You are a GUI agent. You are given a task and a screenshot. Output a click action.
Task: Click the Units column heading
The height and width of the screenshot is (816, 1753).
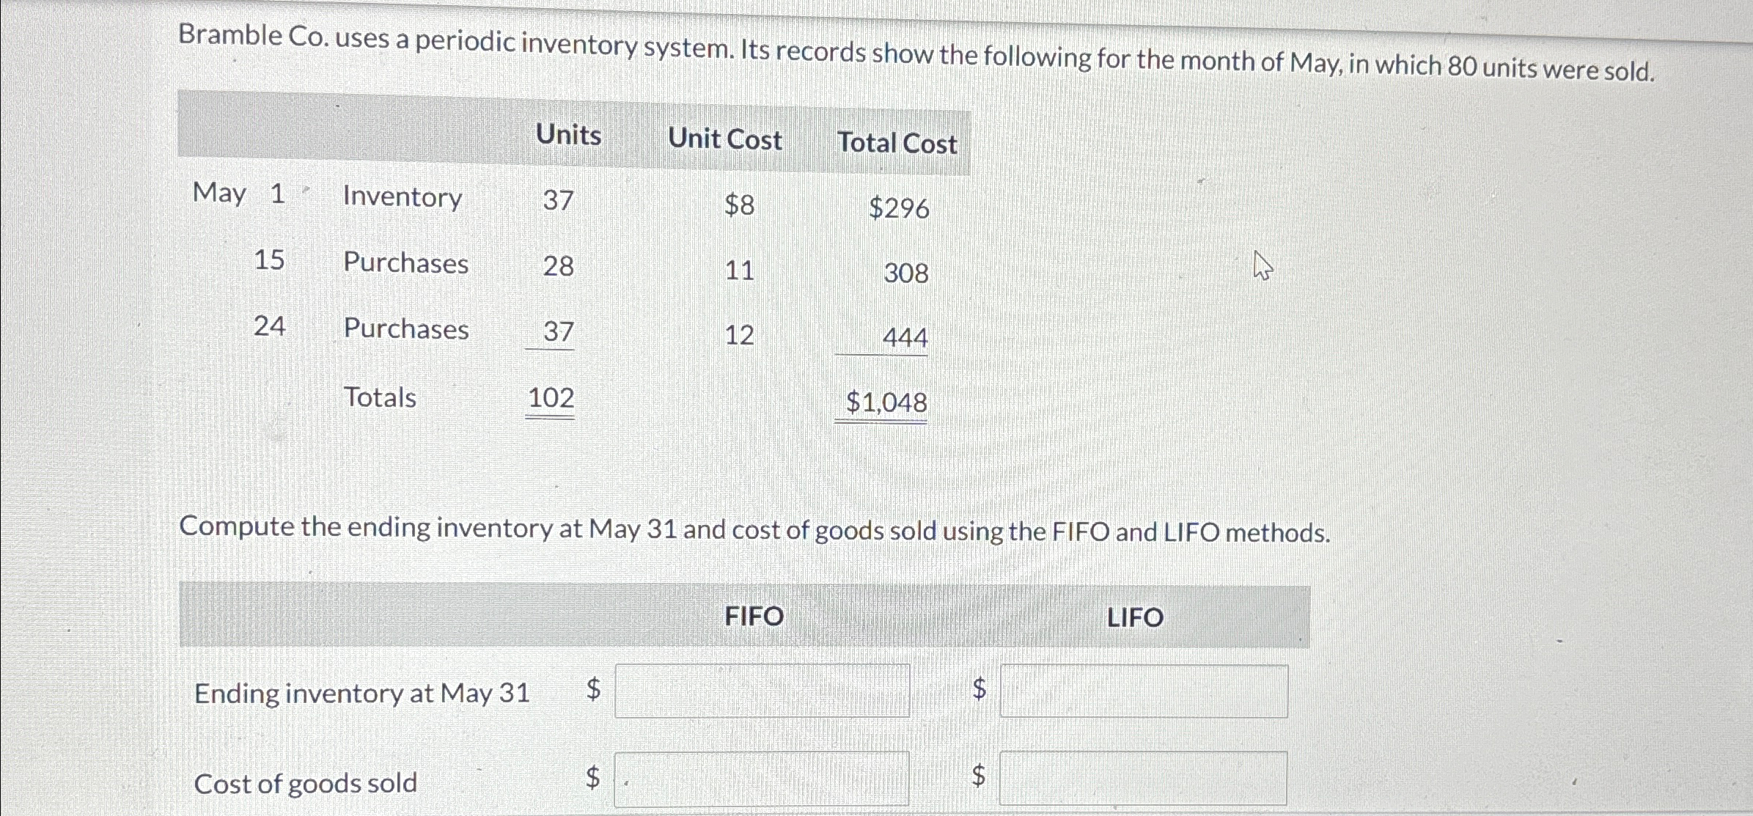(x=567, y=136)
